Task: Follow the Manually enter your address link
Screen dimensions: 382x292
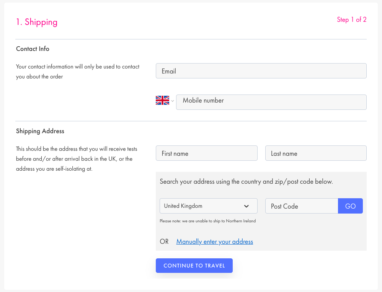Action: click(214, 242)
